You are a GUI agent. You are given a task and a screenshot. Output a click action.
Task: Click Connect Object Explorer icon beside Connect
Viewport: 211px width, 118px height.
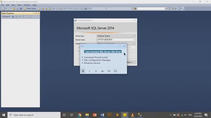[13, 17]
